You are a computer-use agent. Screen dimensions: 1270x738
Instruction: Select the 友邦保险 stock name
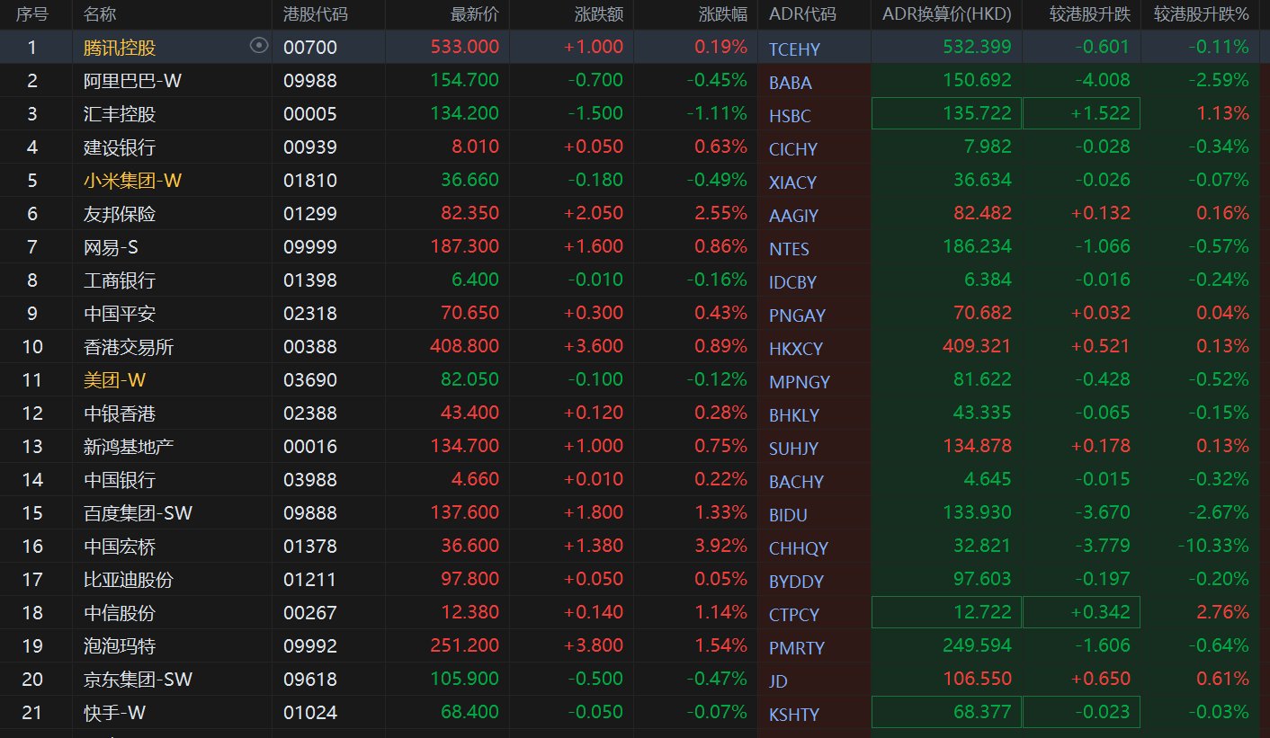click(x=120, y=214)
